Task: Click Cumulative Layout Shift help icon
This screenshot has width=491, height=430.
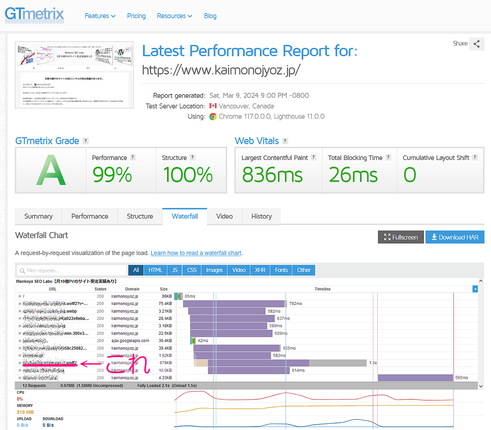Action: 475,157
